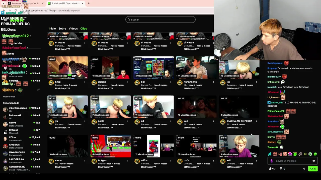Insert the purple Santa hat emote

pyautogui.click(x=290, y=154)
